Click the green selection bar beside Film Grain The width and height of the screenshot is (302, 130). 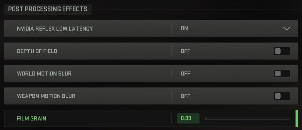click(x=297, y=118)
